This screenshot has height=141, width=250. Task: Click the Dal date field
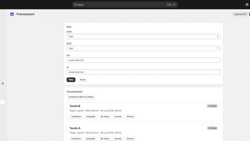pos(143,60)
